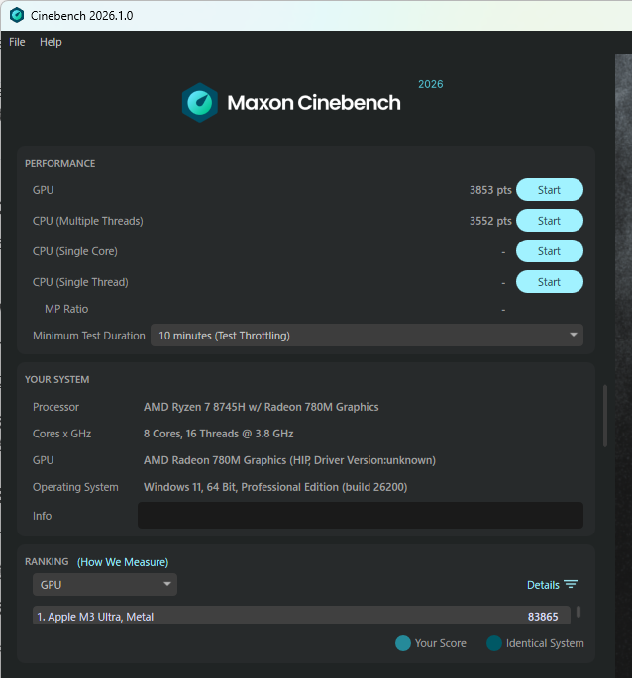Click into the Info text field
This screenshot has height=678, width=632.
click(x=361, y=515)
